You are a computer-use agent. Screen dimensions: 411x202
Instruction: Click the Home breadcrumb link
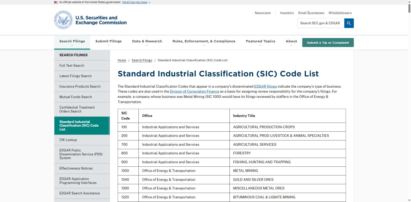[122, 60]
